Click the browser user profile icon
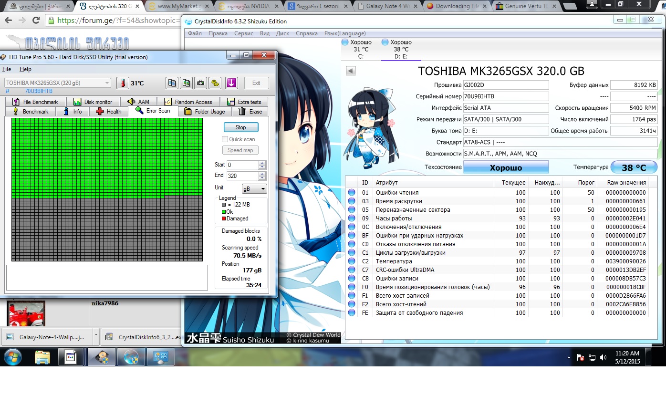Image resolution: width=666 pixels, height=416 pixels. pyautogui.click(x=592, y=5)
